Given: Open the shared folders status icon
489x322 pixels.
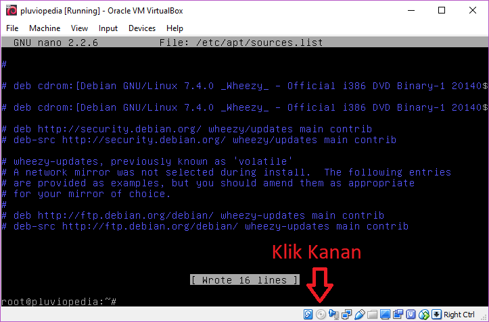Looking at the screenshot, I should click(373, 314).
